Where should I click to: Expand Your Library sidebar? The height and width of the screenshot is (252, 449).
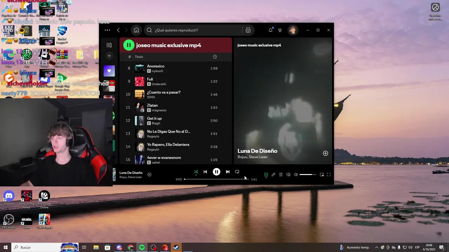click(x=109, y=45)
